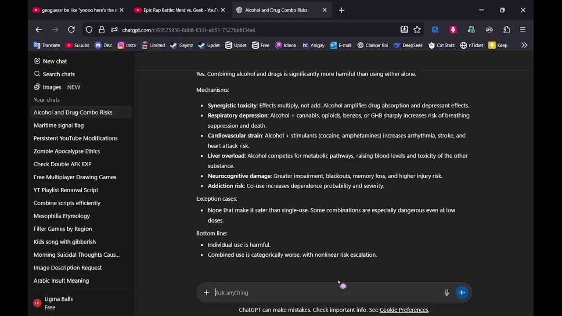562x316 pixels.
Task: Open the pink microphone extension icon
Action: (x=453, y=30)
